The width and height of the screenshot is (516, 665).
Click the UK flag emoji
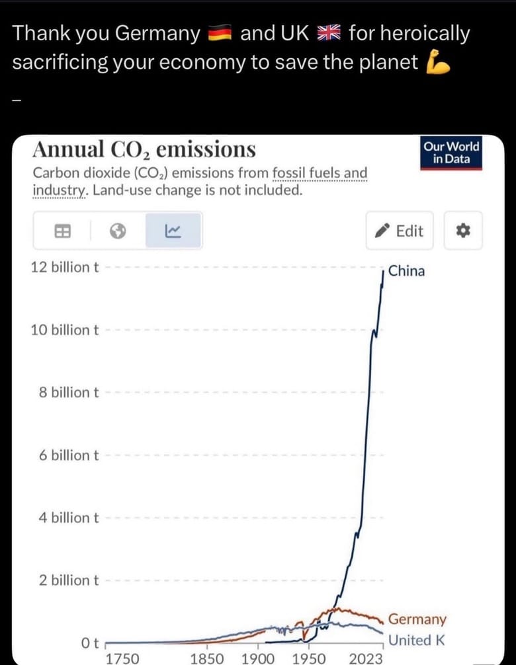coord(327,34)
